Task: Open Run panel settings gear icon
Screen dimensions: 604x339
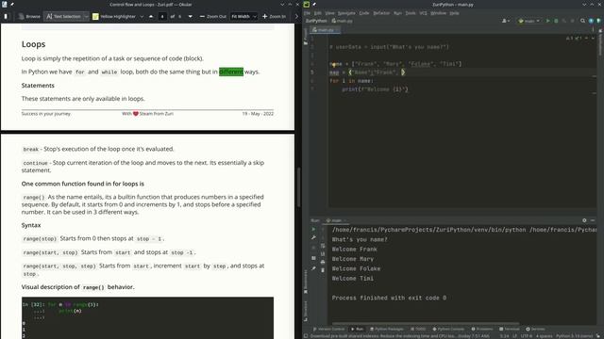Action: coord(584,220)
